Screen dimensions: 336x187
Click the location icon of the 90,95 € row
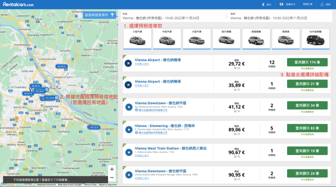[x=129, y=175]
